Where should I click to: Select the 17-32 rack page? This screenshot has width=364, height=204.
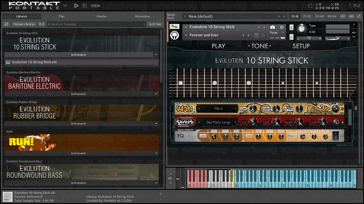point(307,16)
